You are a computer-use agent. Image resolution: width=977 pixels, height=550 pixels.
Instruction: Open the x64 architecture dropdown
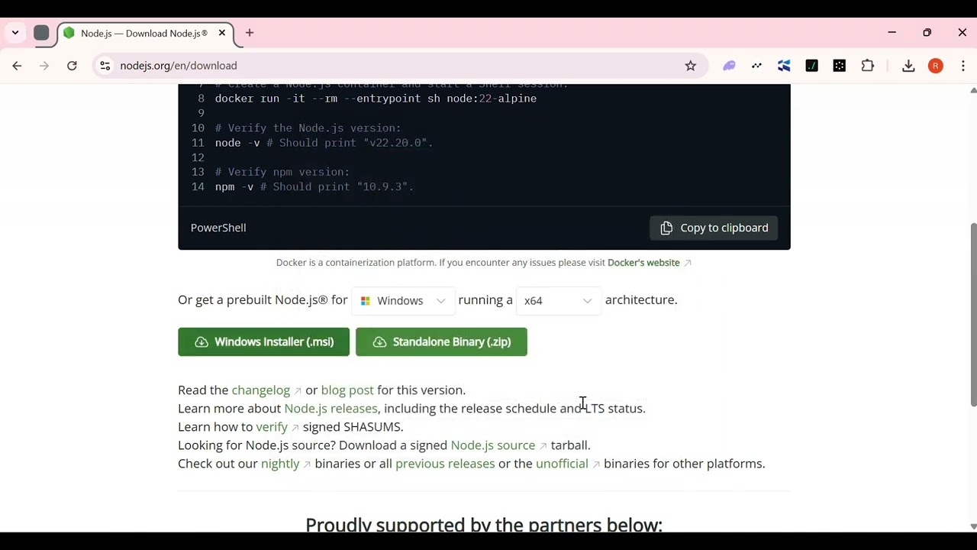point(558,300)
